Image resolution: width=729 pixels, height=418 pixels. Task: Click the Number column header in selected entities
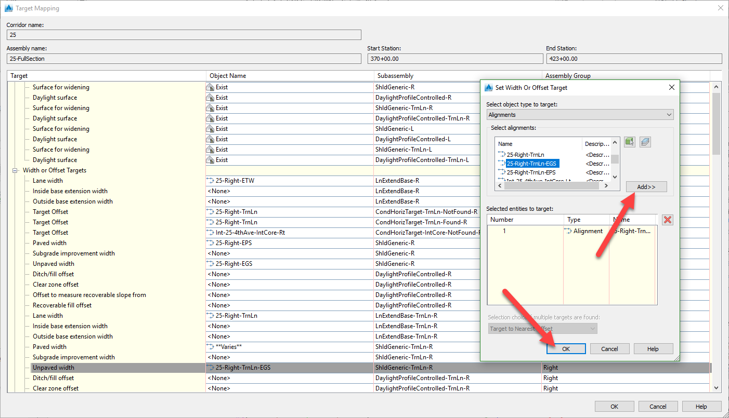(x=526, y=220)
